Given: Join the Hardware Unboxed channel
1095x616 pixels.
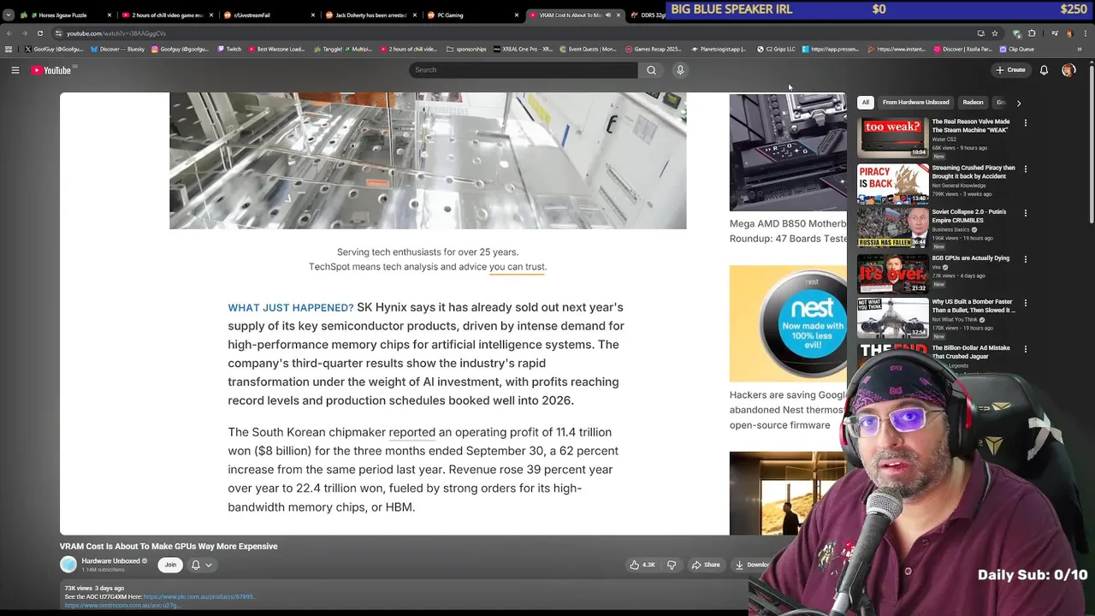Looking at the screenshot, I should (170, 565).
